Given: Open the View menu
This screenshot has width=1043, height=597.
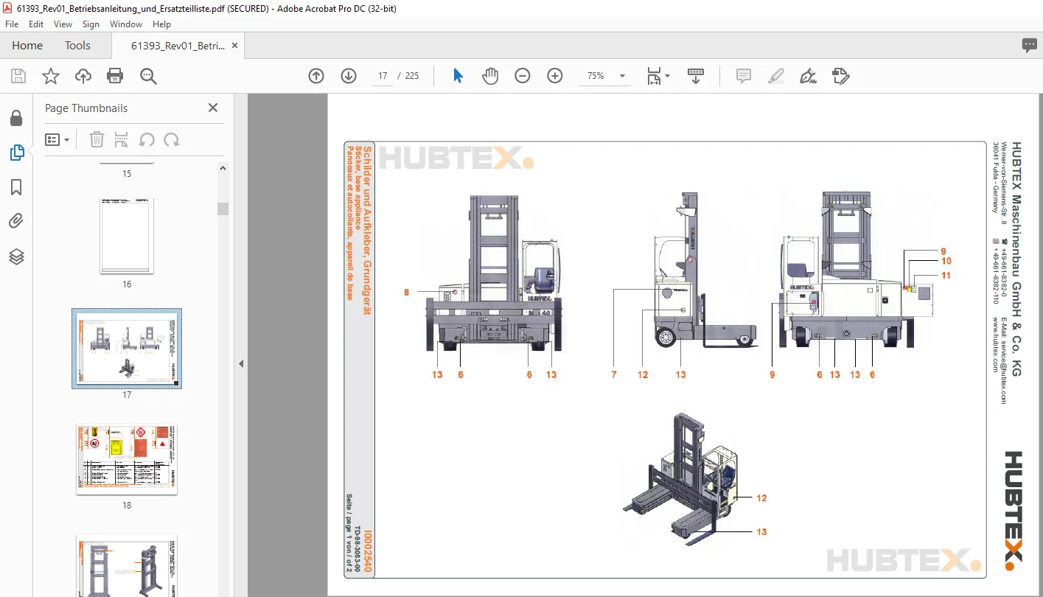Looking at the screenshot, I should click(x=63, y=24).
